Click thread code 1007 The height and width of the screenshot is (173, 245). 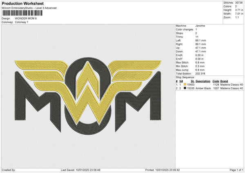tap(216, 89)
